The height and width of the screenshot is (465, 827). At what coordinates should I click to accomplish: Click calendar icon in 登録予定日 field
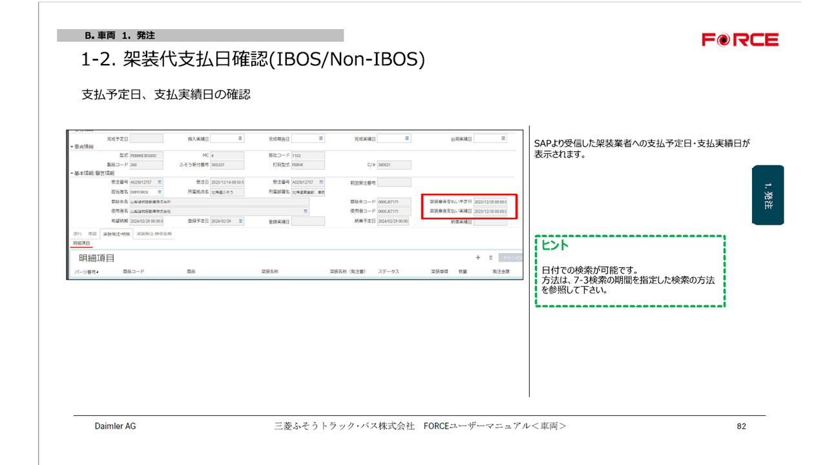pos(241,221)
